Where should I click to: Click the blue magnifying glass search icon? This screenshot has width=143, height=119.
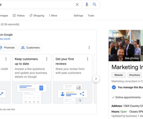[x=94, y=4]
